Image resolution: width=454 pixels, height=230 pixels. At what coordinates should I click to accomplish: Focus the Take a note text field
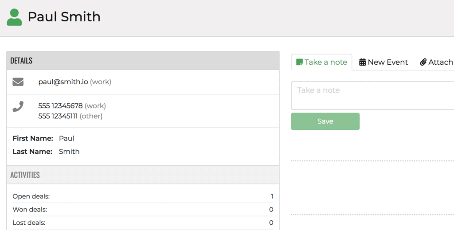372,95
